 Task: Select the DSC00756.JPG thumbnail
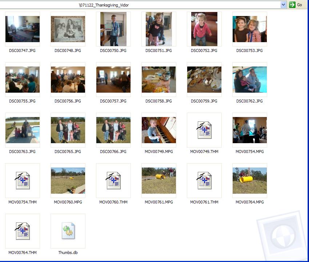click(68, 80)
